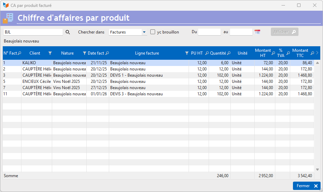Screen dimensions: 323x192
Task: Click the search icon in Montant HT header
Action: tap(273, 53)
